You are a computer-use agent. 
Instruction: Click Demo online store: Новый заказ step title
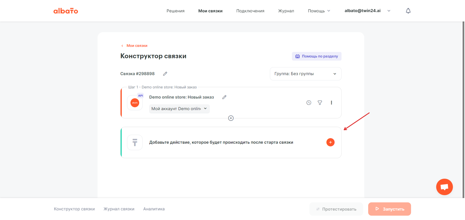(x=181, y=97)
